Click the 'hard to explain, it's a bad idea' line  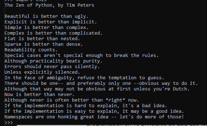point(86,106)
